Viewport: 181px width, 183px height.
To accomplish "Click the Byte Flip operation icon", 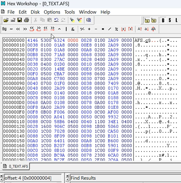I will coord(5,29).
